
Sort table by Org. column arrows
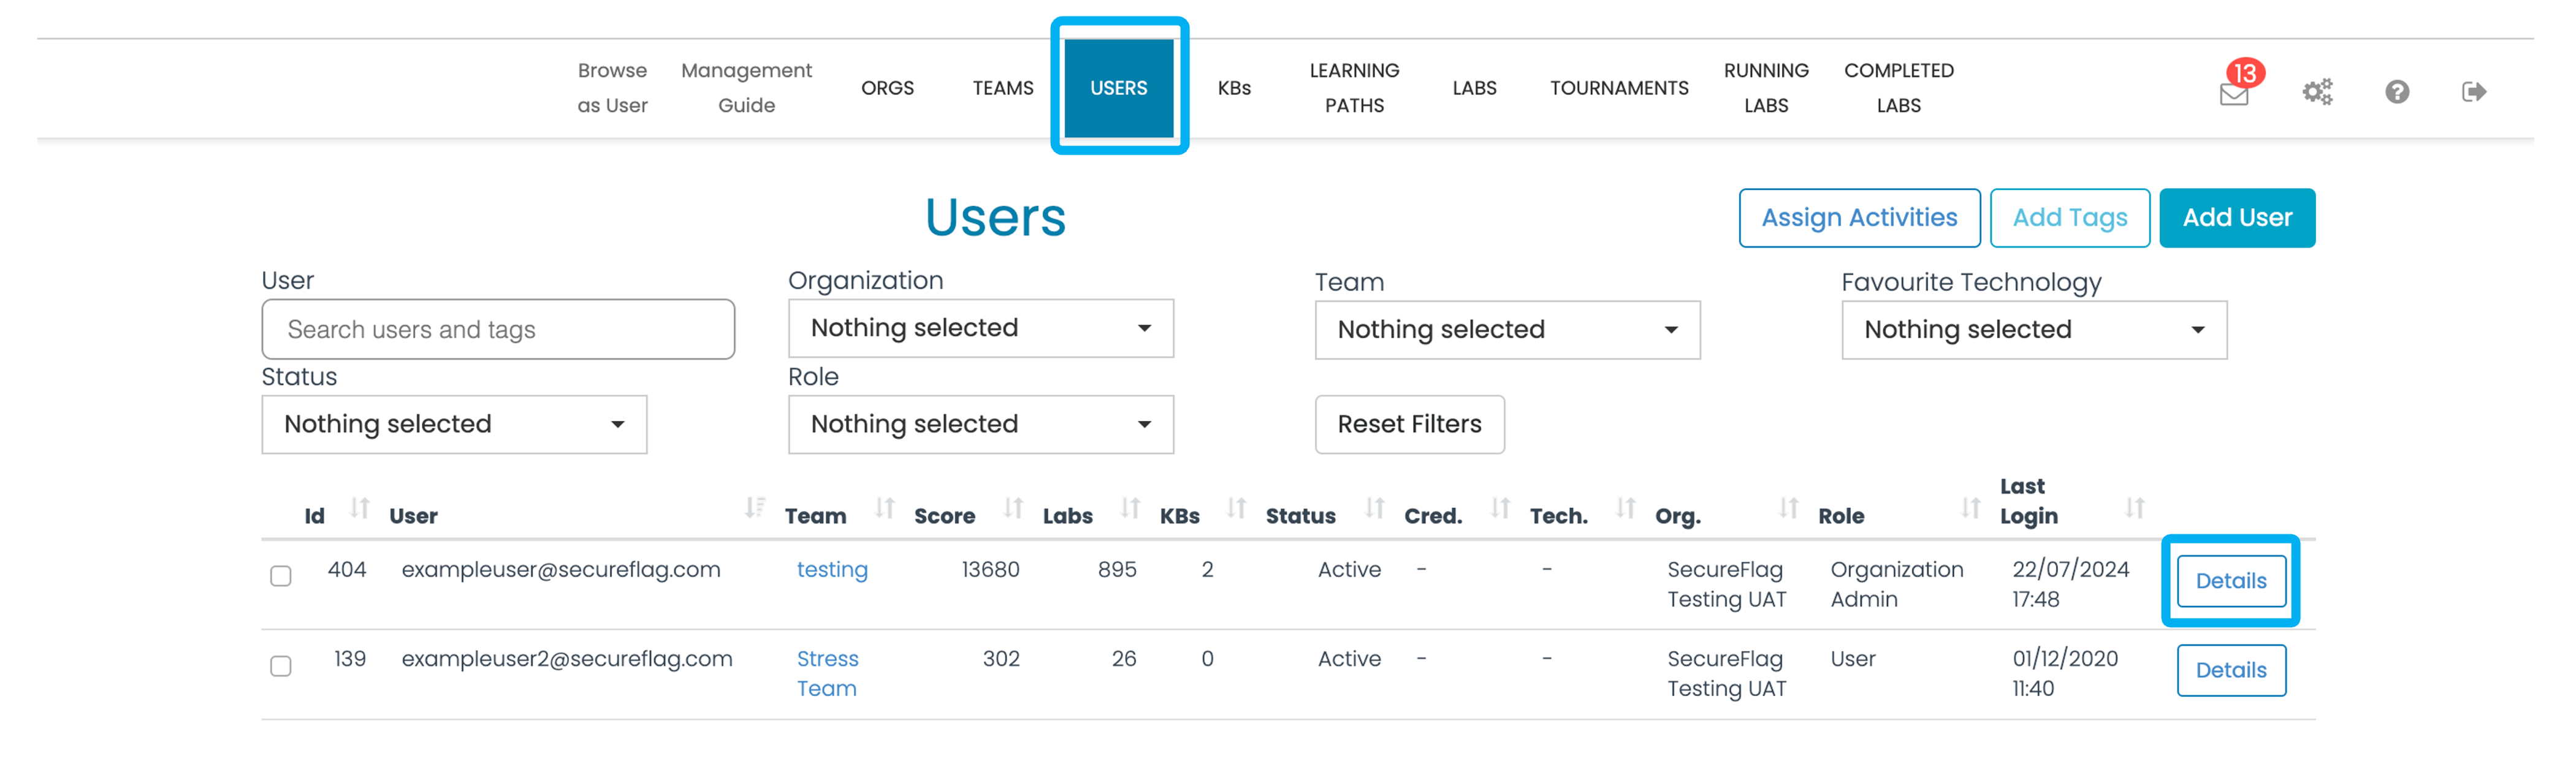pyautogui.click(x=1790, y=508)
